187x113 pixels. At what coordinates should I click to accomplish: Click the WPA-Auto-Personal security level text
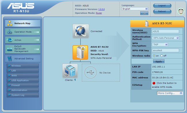[x=101, y=58]
